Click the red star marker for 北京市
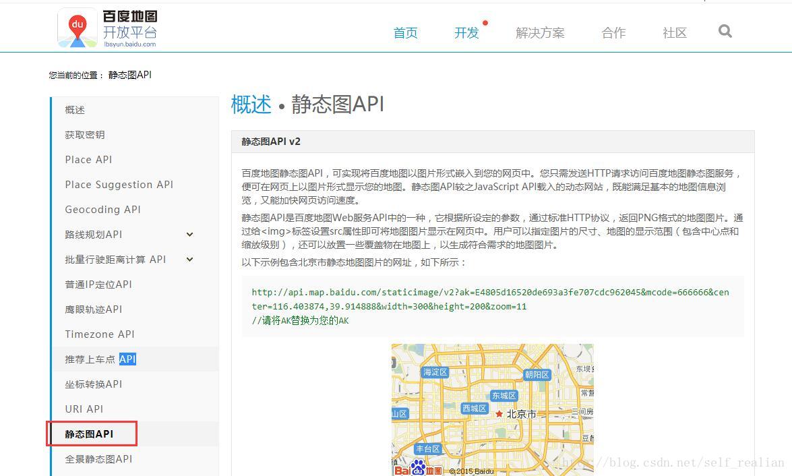Image resolution: width=792 pixels, height=476 pixels. click(499, 414)
